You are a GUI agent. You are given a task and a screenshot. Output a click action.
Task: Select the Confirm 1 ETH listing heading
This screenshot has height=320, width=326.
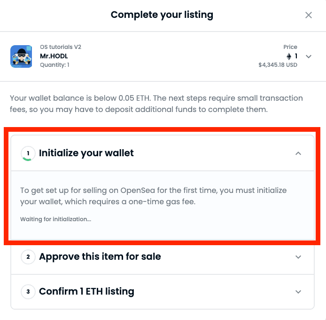[x=86, y=292]
